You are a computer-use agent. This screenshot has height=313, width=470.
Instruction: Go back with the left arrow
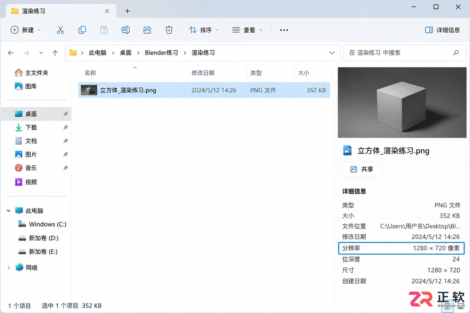coord(11,53)
